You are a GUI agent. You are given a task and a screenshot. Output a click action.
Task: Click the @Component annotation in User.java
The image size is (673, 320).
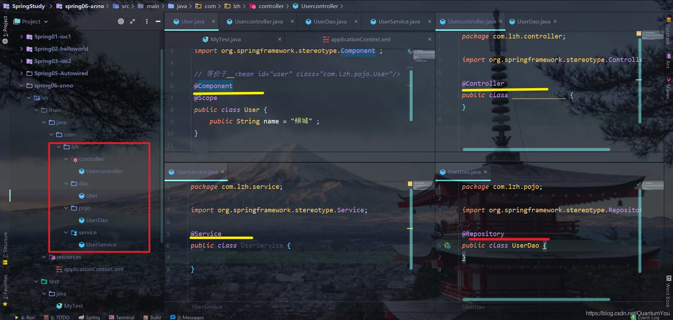(213, 86)
